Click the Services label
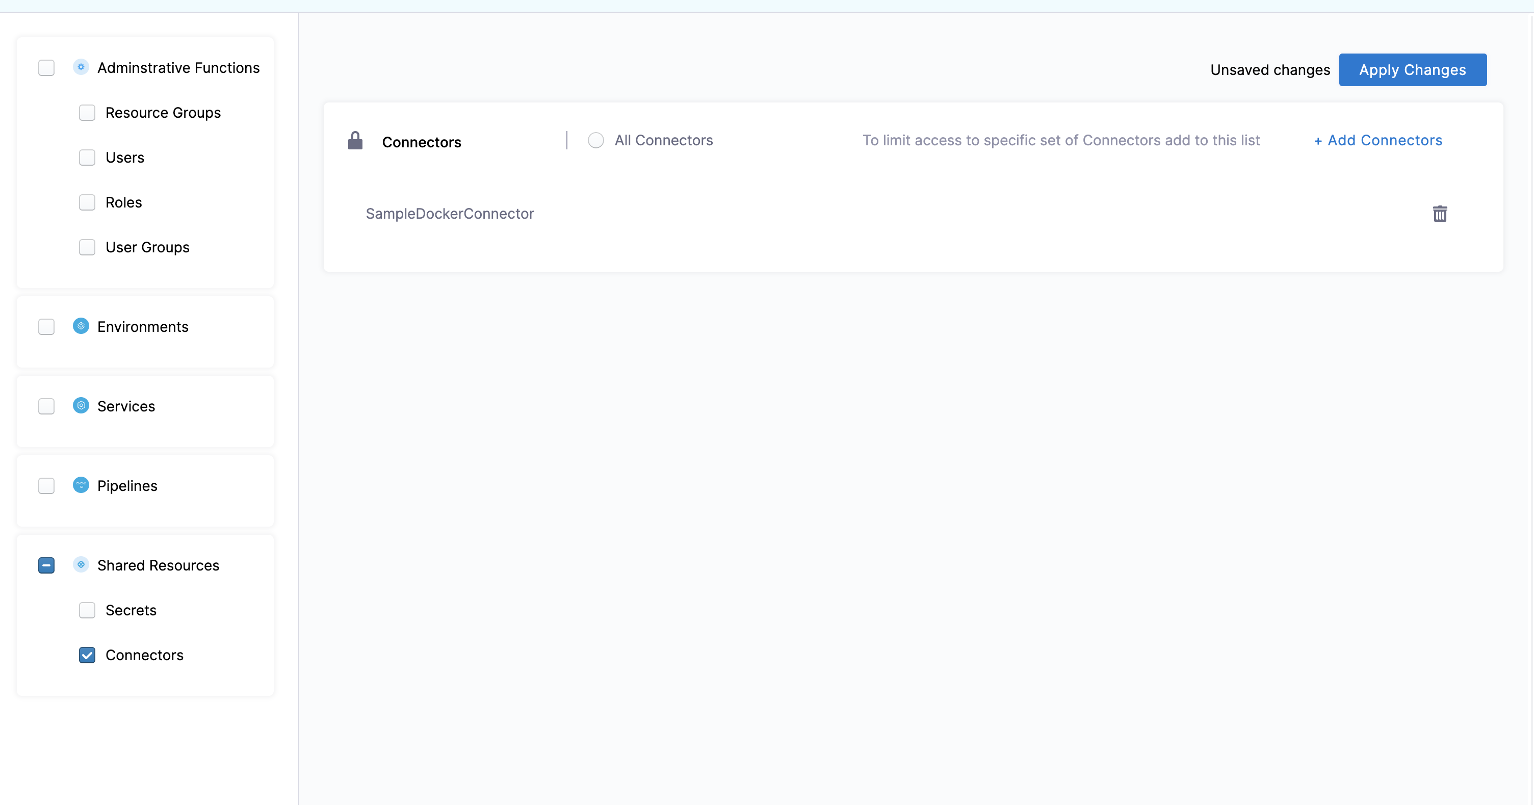 tap(126, 406)
